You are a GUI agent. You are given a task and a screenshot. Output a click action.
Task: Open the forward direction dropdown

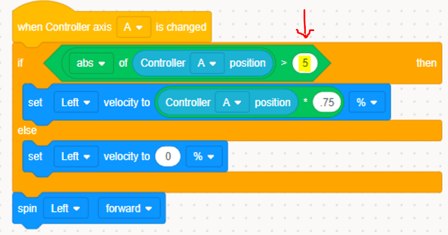[x=129, y=208]
